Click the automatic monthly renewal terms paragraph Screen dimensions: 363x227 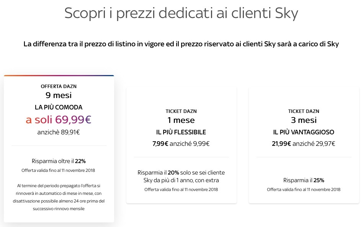pyautogui.click(x=59, y=197)
